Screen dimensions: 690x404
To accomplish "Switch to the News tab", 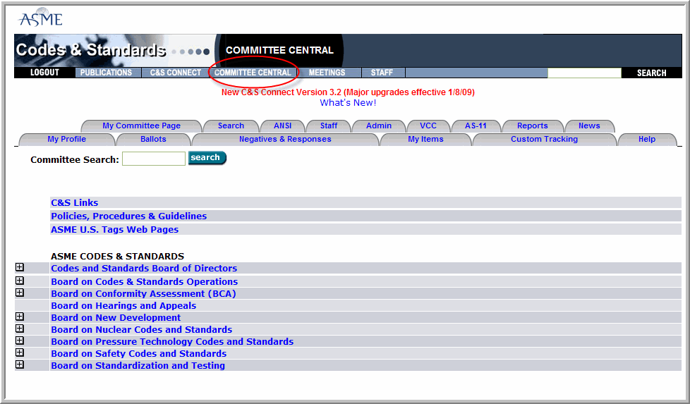I will pos(589,126).
